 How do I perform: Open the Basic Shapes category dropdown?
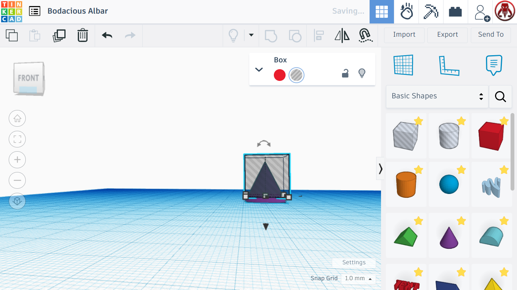coord(437,96)
